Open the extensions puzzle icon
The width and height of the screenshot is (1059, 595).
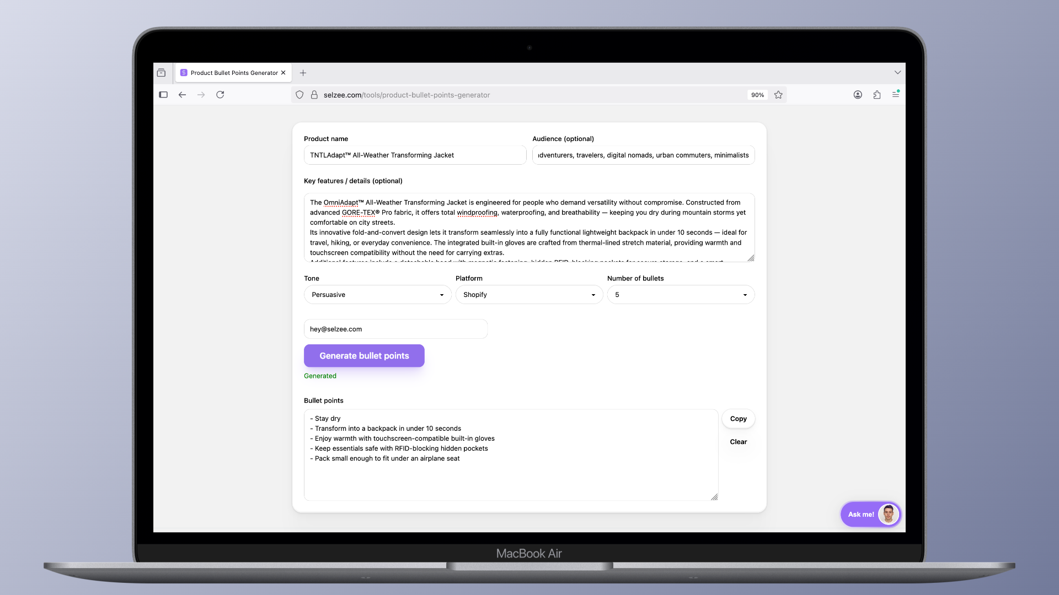coord(877,95)
